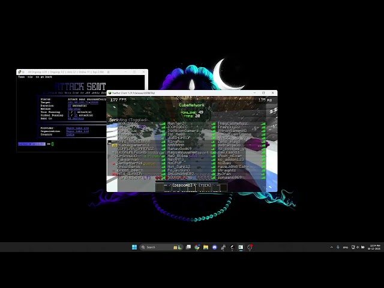Click the ONLINE 49 player count
Viewport: 384px width, 288px height.
(192, 112)
